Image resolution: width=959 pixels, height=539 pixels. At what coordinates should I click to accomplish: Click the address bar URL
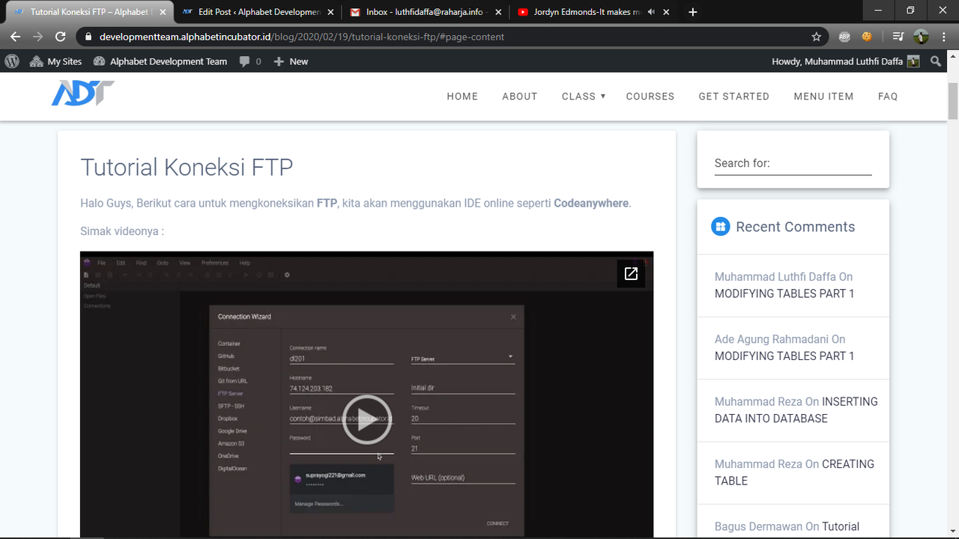(302, 37)
